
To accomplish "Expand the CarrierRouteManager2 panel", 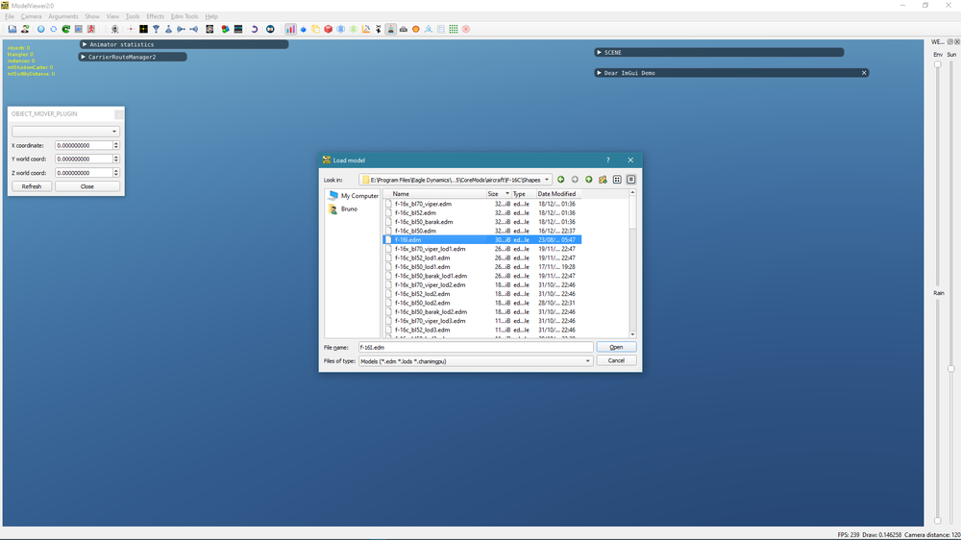I will pyautogui.click(x=84, y=57).
